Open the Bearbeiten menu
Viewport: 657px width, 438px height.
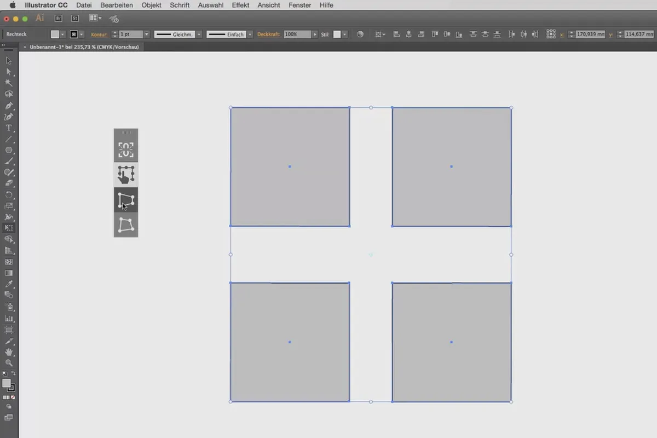(117, 5)
